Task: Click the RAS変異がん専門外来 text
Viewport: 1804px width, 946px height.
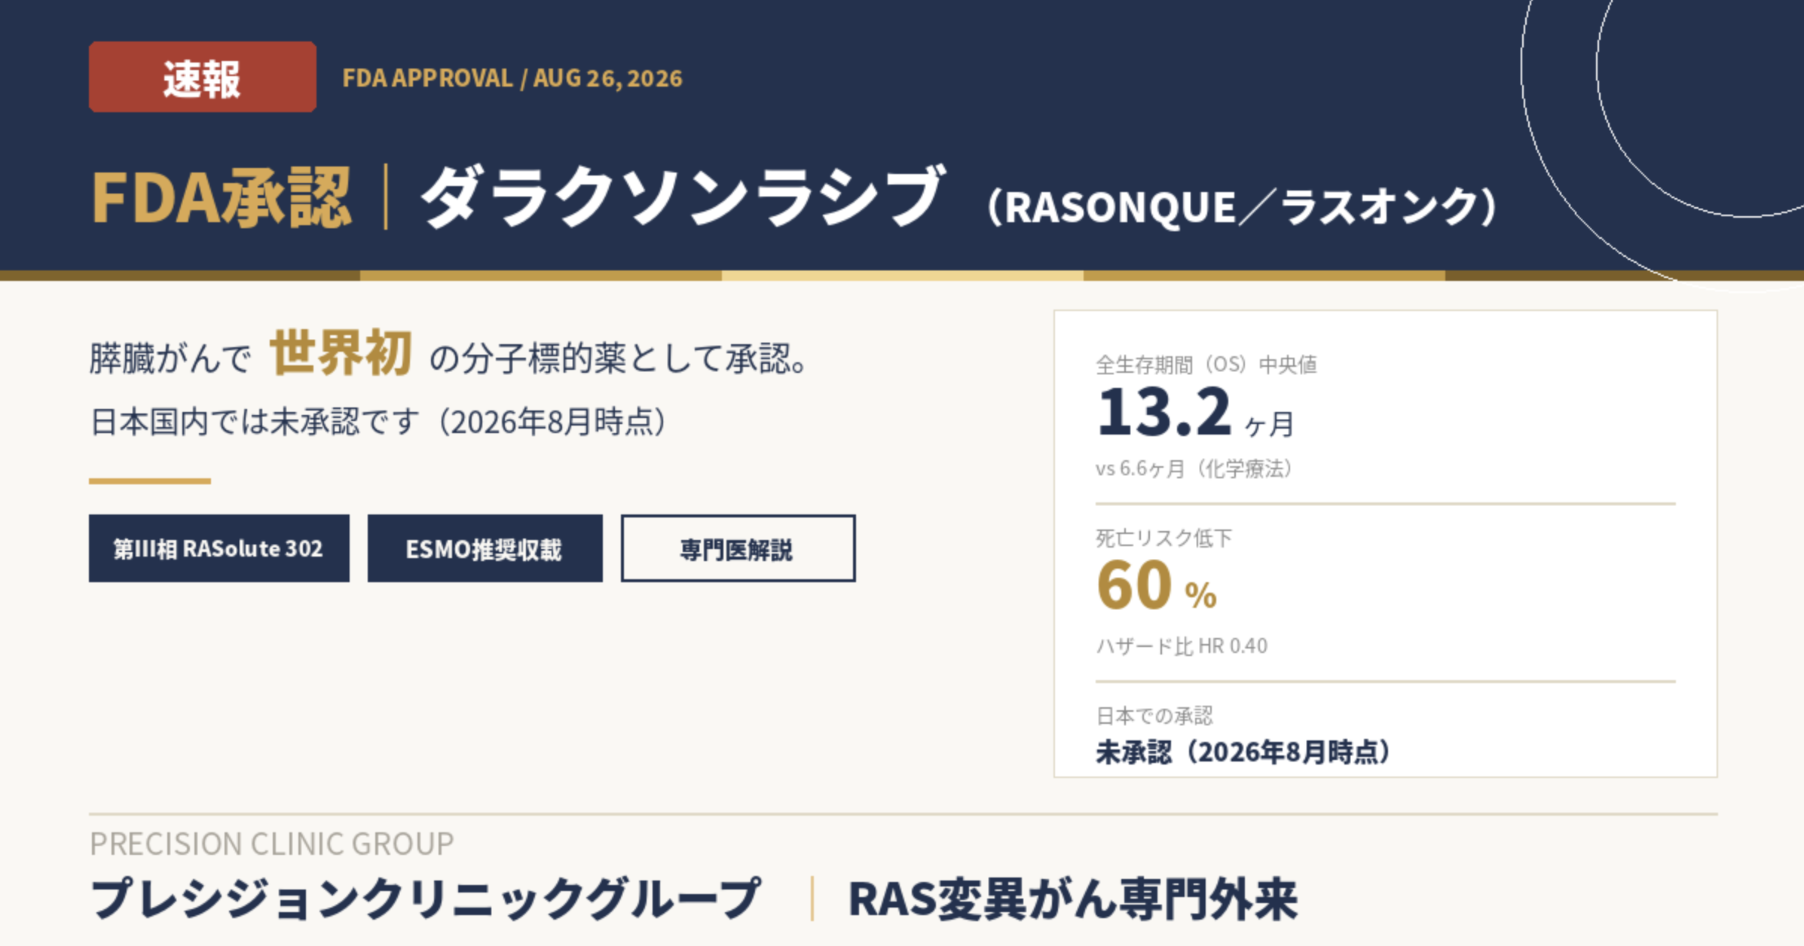Action: click(1073, 899)
